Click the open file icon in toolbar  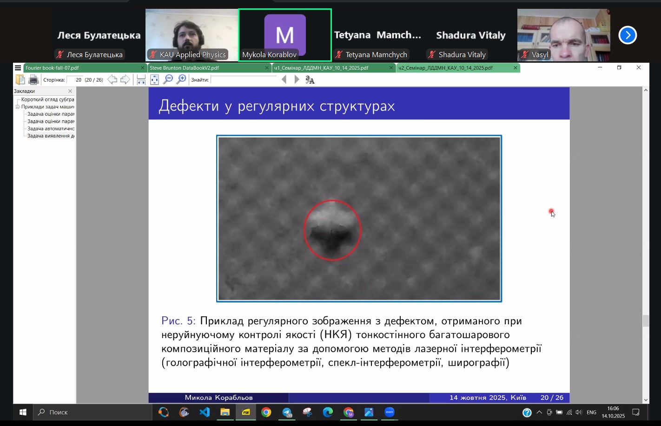[20, 80]
